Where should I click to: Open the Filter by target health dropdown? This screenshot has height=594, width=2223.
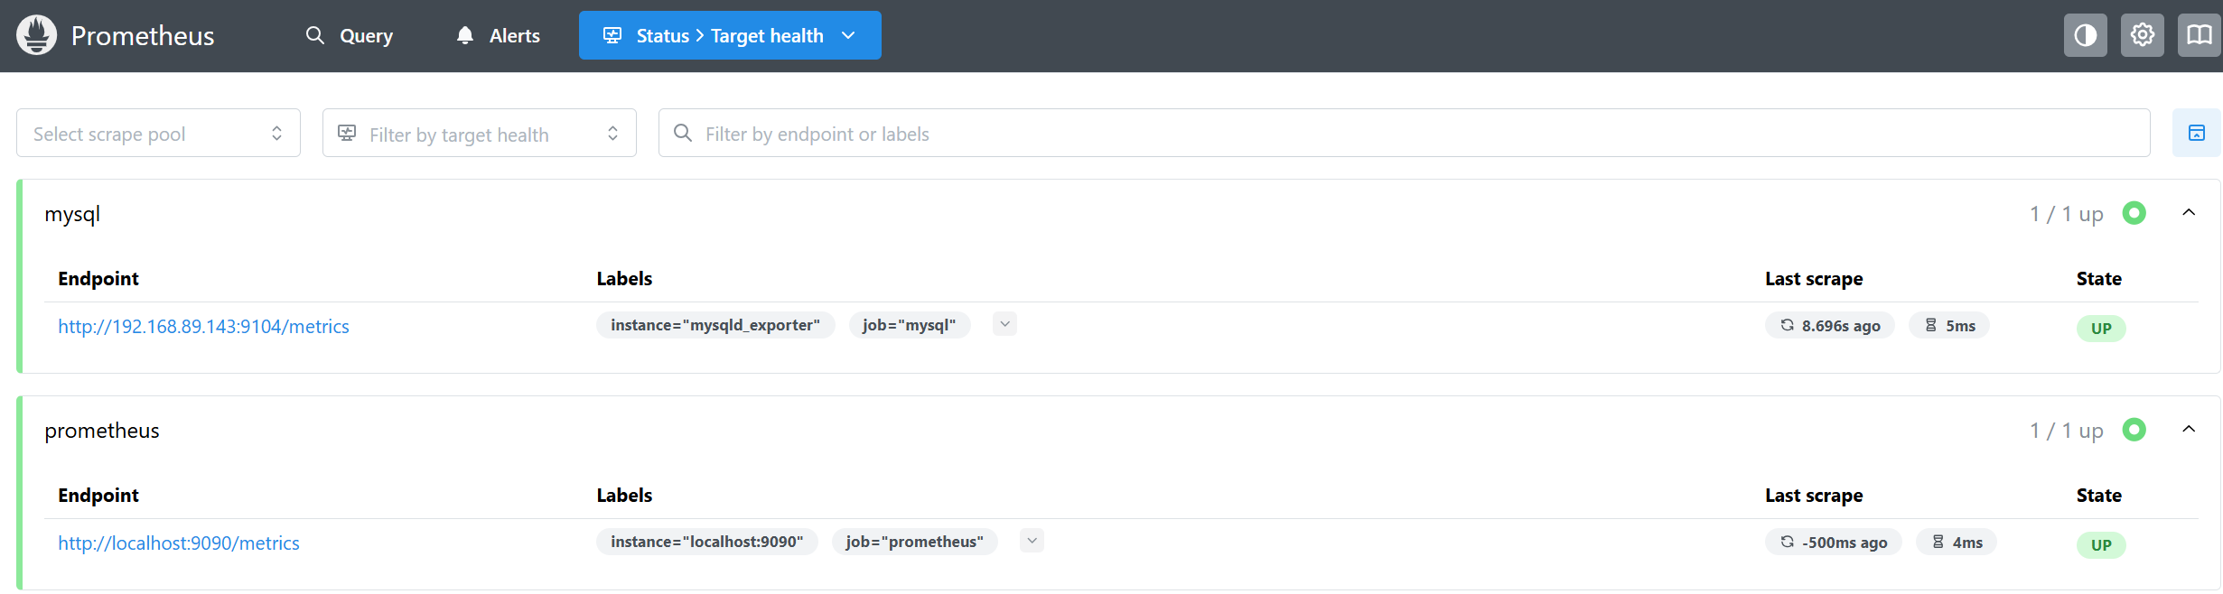tap(480, 134)
